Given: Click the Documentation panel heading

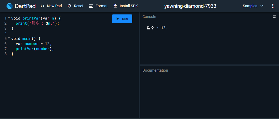Looking at the screenshot, I should coord(155,70).
